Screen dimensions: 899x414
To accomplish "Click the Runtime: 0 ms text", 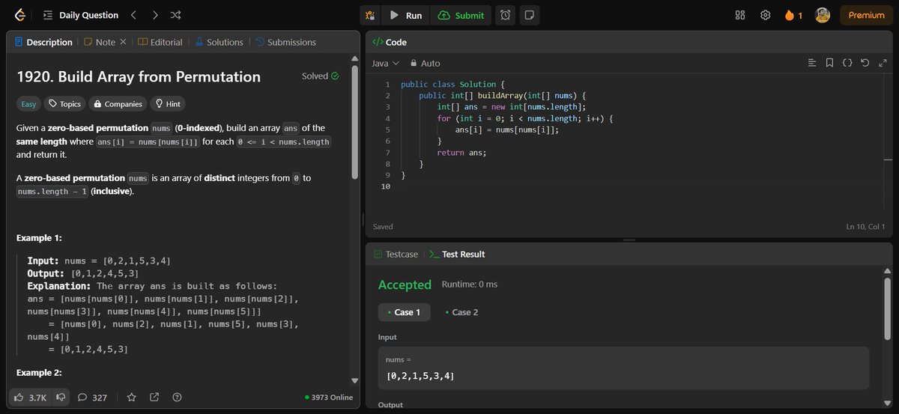I will pos(470,284).
